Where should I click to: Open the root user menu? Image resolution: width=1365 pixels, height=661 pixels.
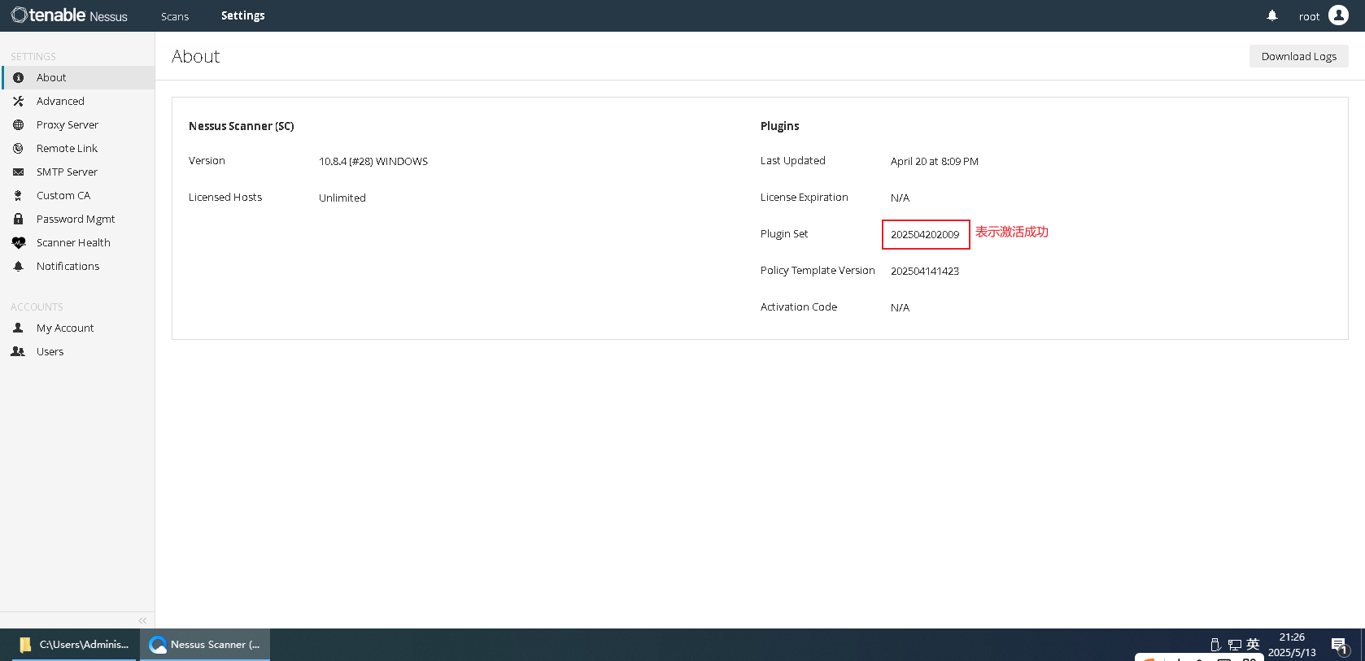pyautogui.click(x=1309, y=16)
